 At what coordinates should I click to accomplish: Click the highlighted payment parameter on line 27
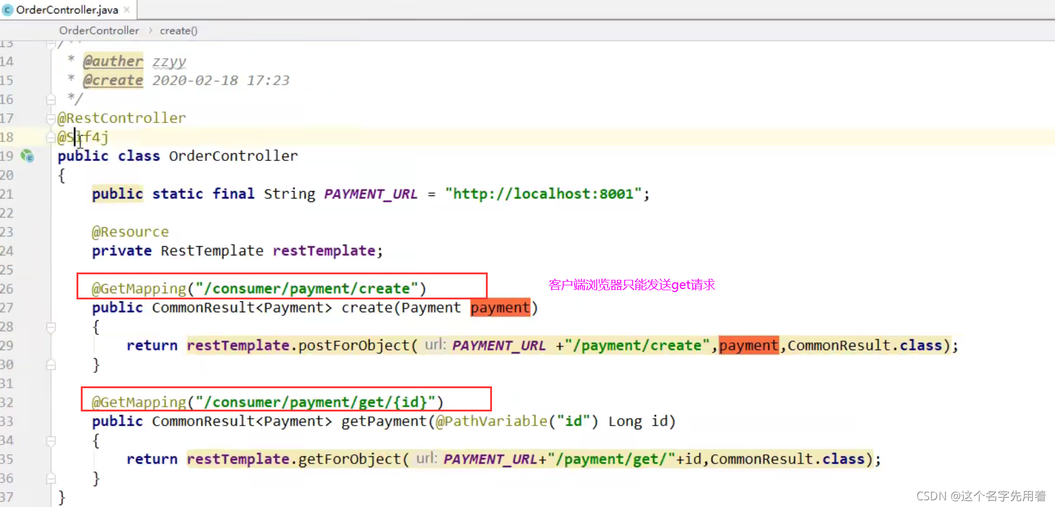[500, 307]
